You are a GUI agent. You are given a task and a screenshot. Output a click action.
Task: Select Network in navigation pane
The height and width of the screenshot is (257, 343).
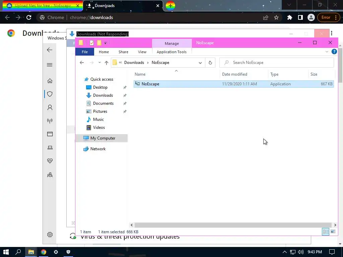(x=98, y=149)
